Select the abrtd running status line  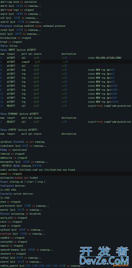[21, 6]
